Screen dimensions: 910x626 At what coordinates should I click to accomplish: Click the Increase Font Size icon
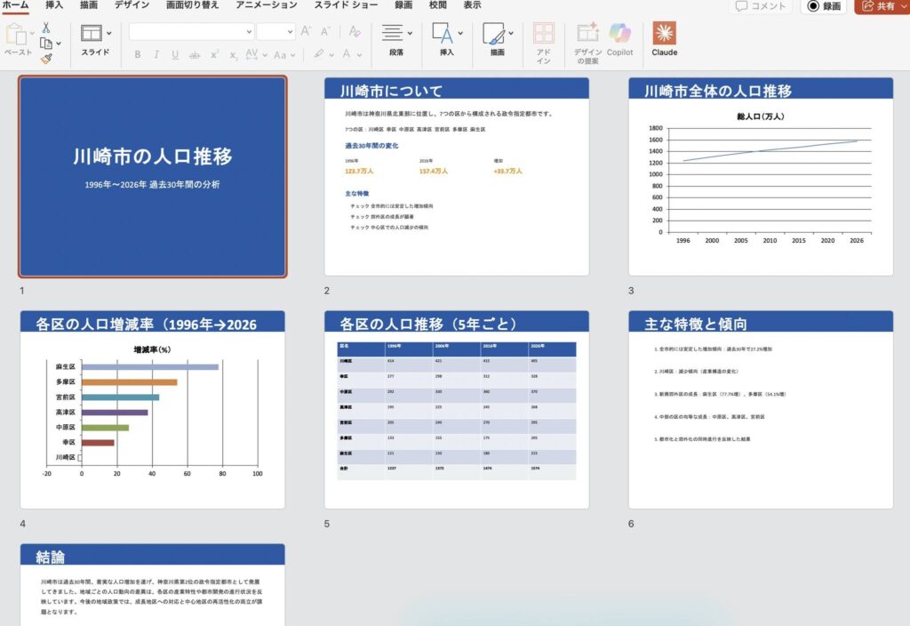pyautogui.click(x=306, y=31)
